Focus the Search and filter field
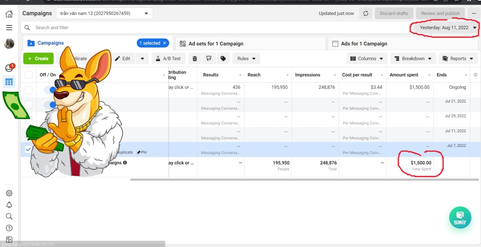 [216, 28]
